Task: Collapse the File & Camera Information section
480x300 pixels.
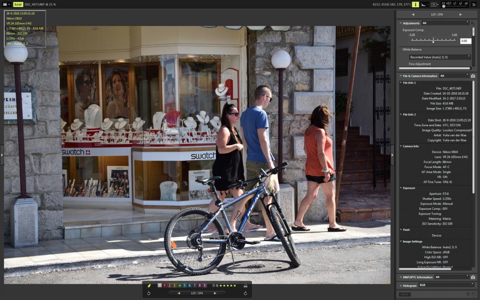Action: pos(401,76)
